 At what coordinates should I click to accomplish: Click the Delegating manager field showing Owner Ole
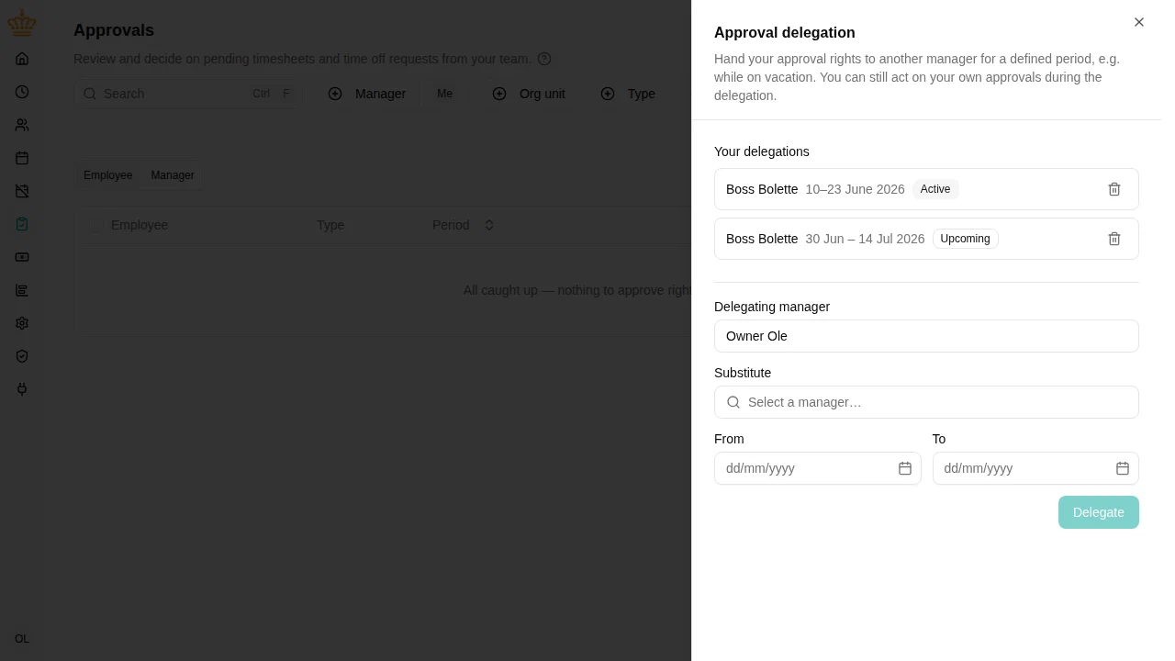(926, 336)
